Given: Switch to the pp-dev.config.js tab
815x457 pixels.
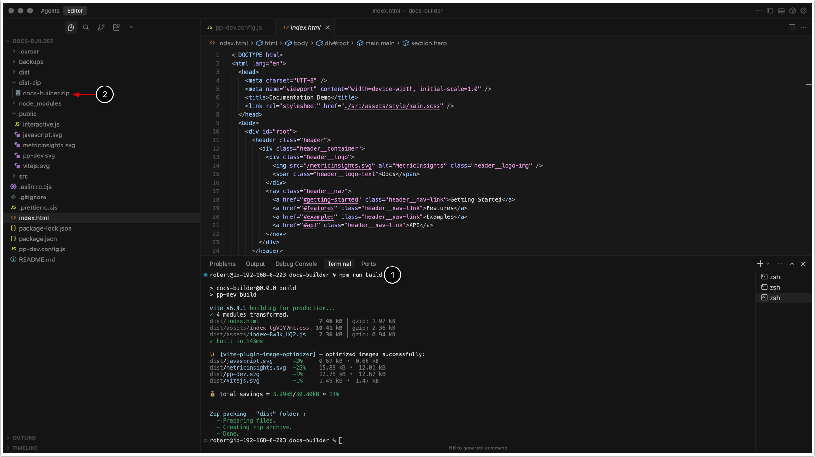Looking at the screenshot, I should pos(238,27).
